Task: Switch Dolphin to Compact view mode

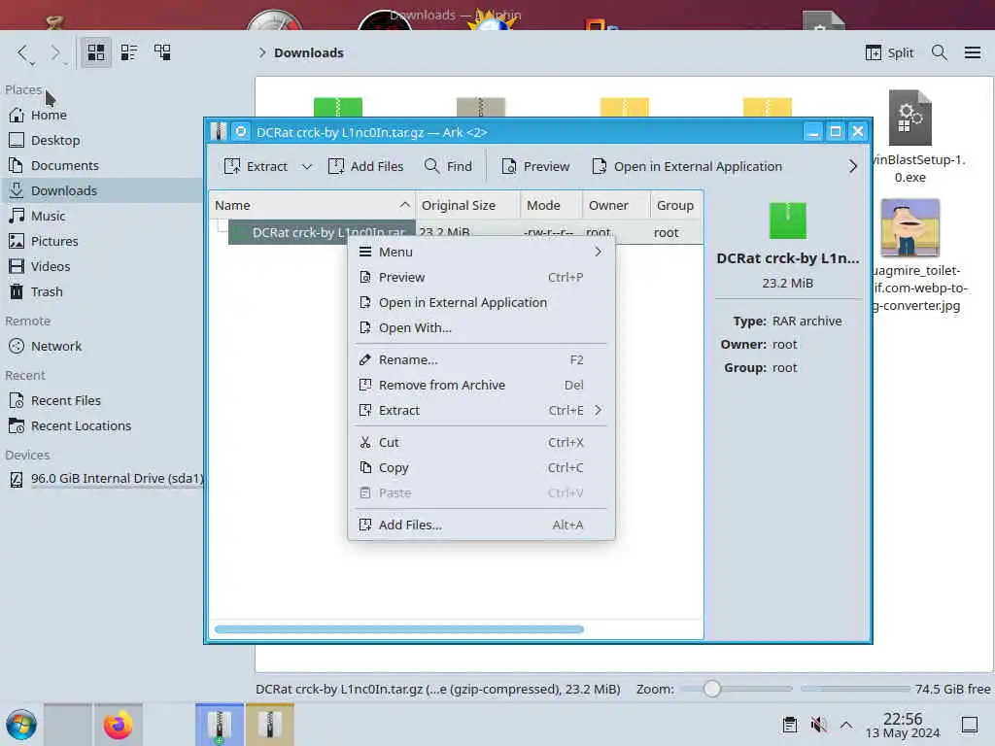Action: (x=129, y=52)
